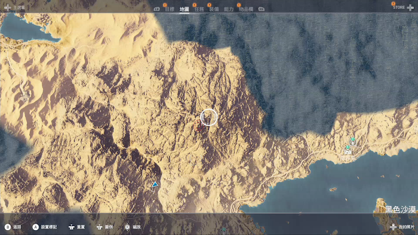Click the LB shoulder button icon
This screenshot has height=235, width=418.
click(156, 9)
